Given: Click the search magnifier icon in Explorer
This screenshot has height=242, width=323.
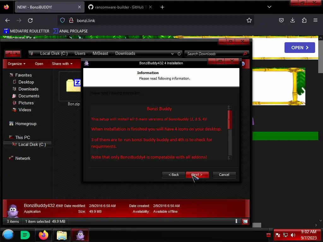Looking at the screenshot, I should [245, 54].
